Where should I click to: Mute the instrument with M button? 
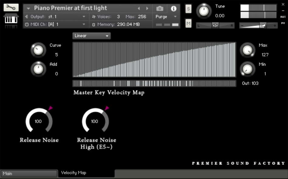(189, 23)
